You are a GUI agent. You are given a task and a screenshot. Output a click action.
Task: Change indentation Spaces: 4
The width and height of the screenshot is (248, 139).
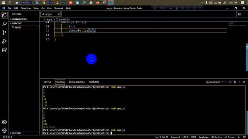(175, 137)
